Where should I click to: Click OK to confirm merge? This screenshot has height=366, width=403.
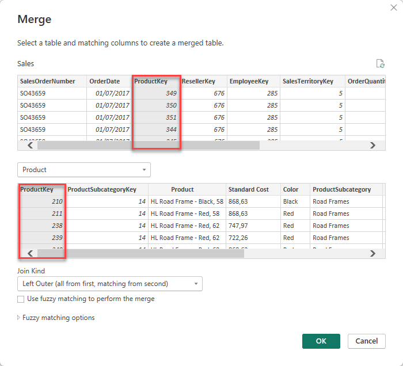[x=321, y=341]
